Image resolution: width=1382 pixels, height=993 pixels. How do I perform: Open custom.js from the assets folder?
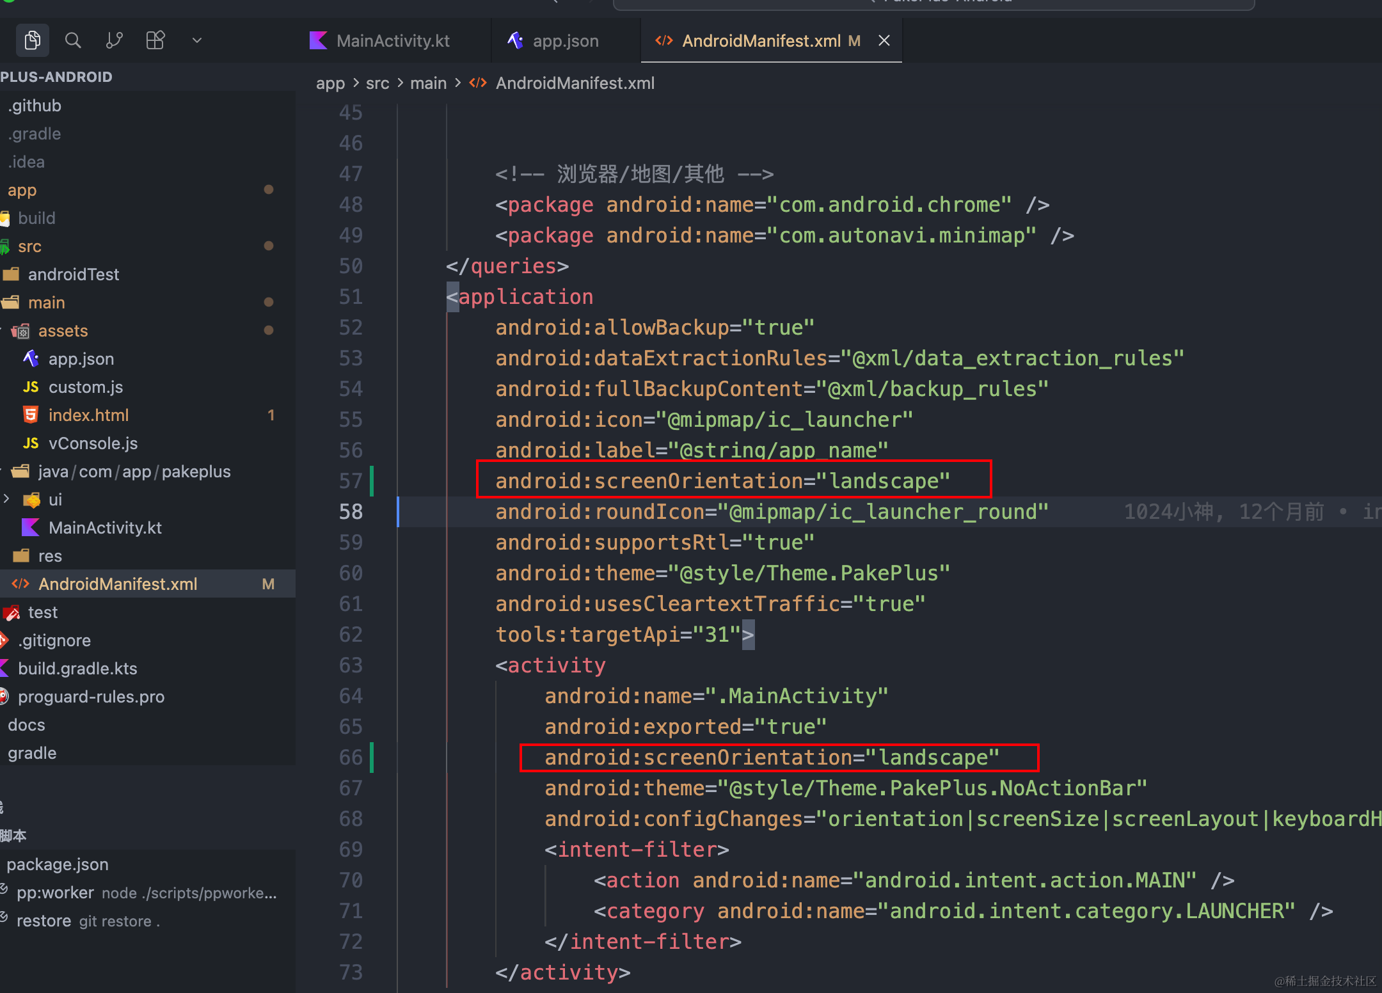click(x=86, y=387)
